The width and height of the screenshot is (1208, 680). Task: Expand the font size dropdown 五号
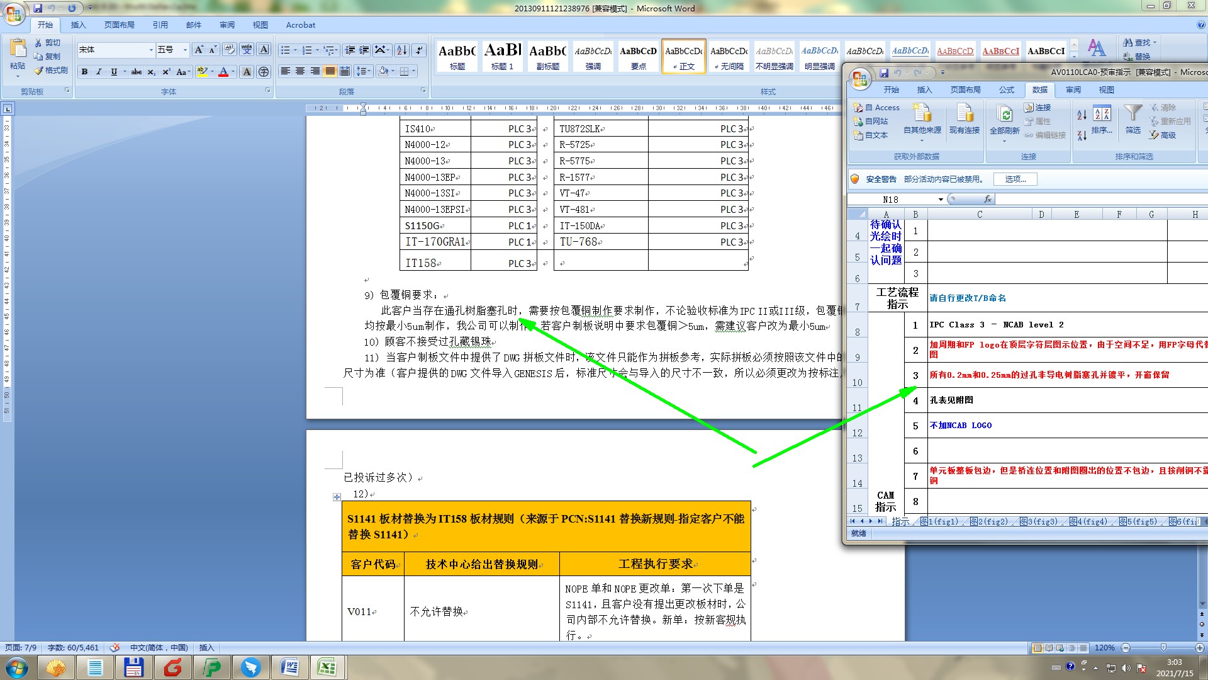[x=185, y=50]
